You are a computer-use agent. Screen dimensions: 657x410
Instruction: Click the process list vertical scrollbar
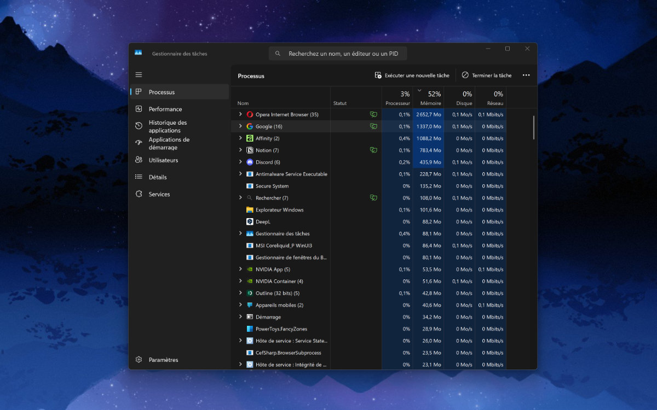pyautogui.click(x=534, y=127)
